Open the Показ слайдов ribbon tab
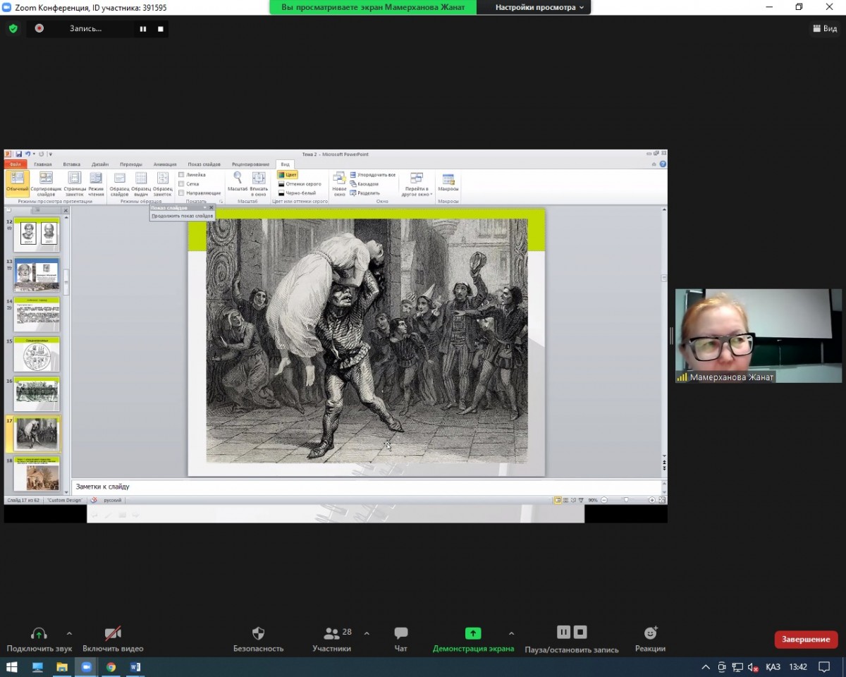Viewport: 846px width, 677px height. point(204,164)
